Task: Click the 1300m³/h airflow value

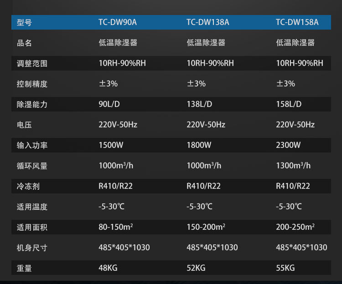Action: (293, 165)
